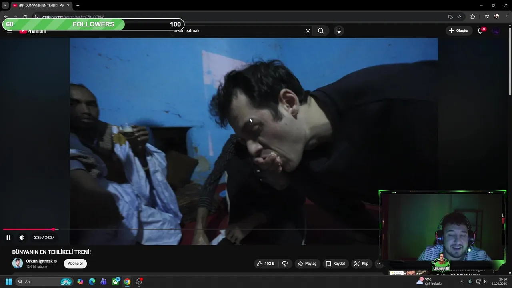Dislike the video with thumbs down
This screenshot has width=512, height=288.
(285, 264)
